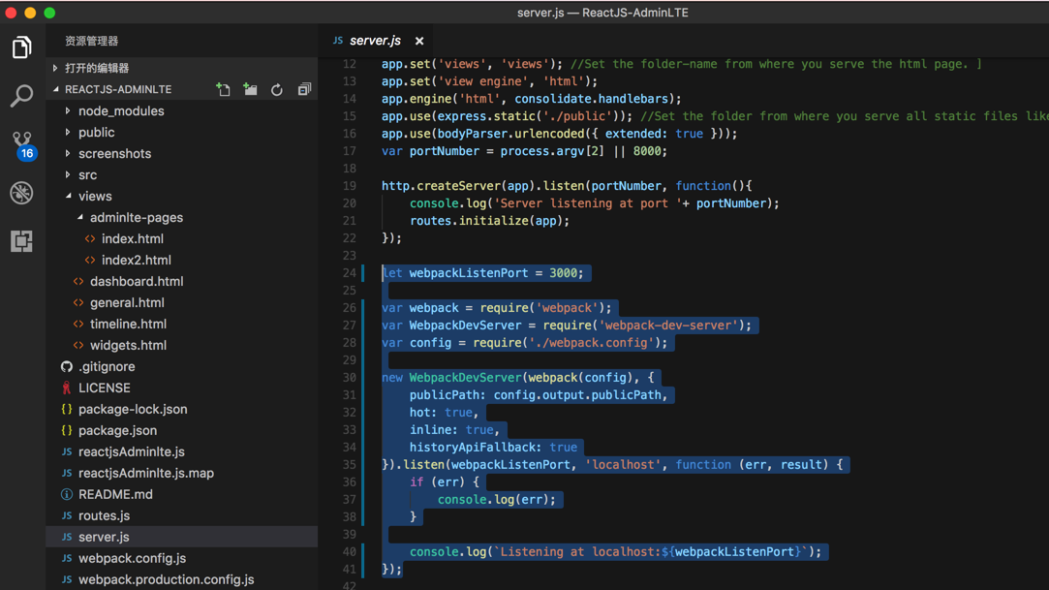Screen dimensions: 1049x590
Task: Expand the node_modules folder
Action: pyautogui.click(x=120, y=110)
